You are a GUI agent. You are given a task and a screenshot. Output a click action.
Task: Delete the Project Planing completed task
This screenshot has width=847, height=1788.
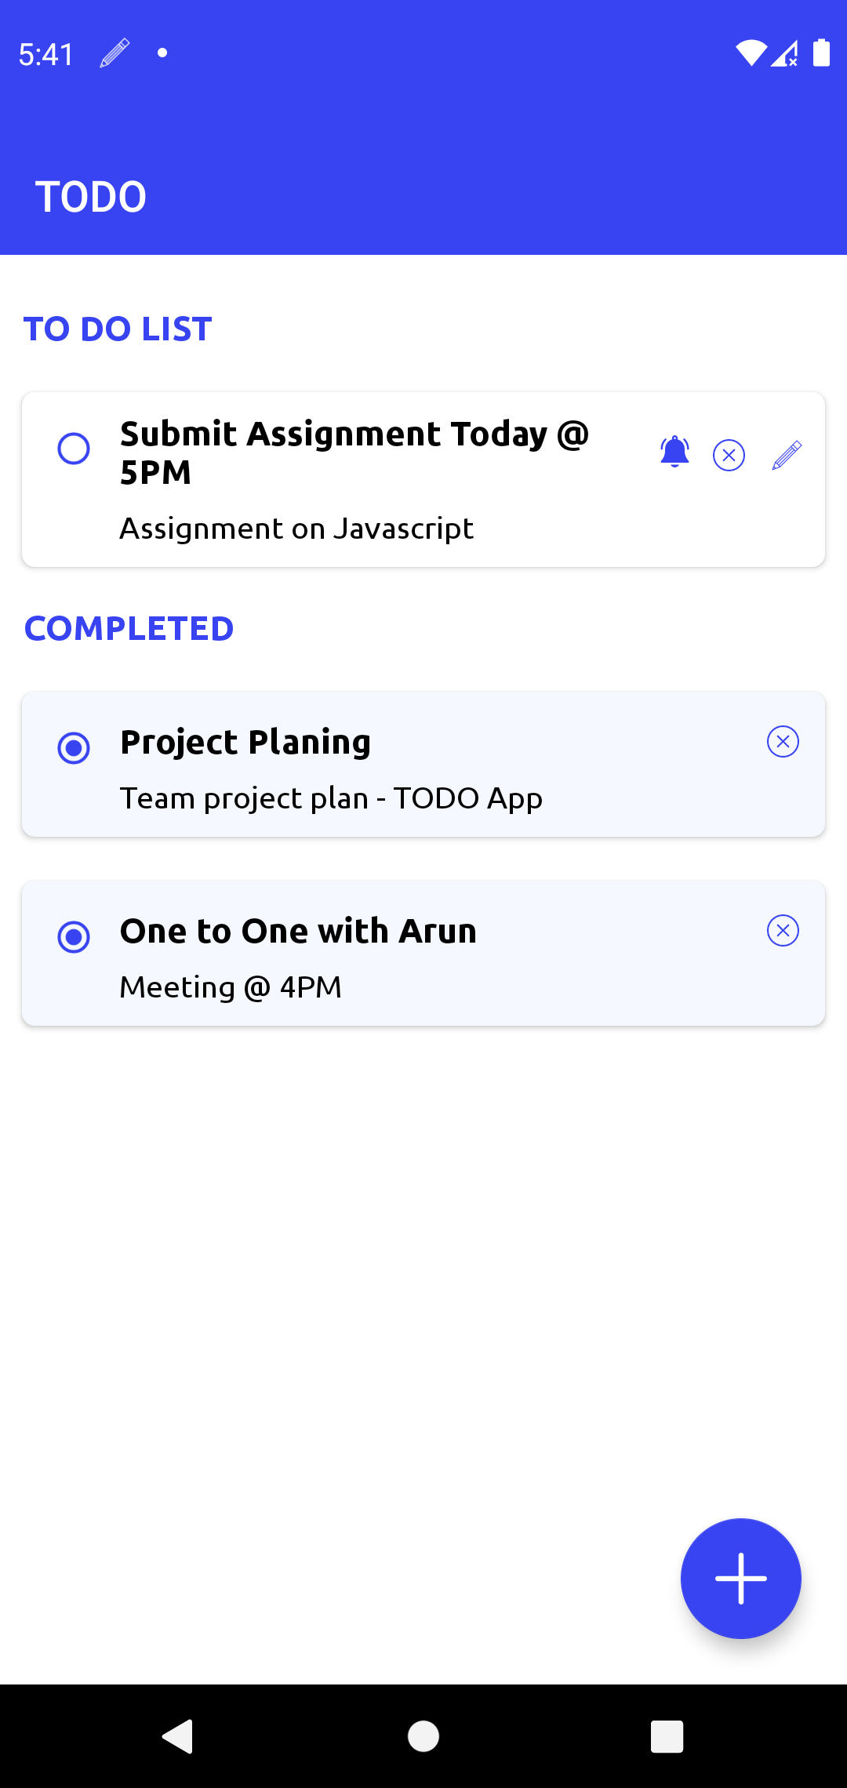point(783,740)
